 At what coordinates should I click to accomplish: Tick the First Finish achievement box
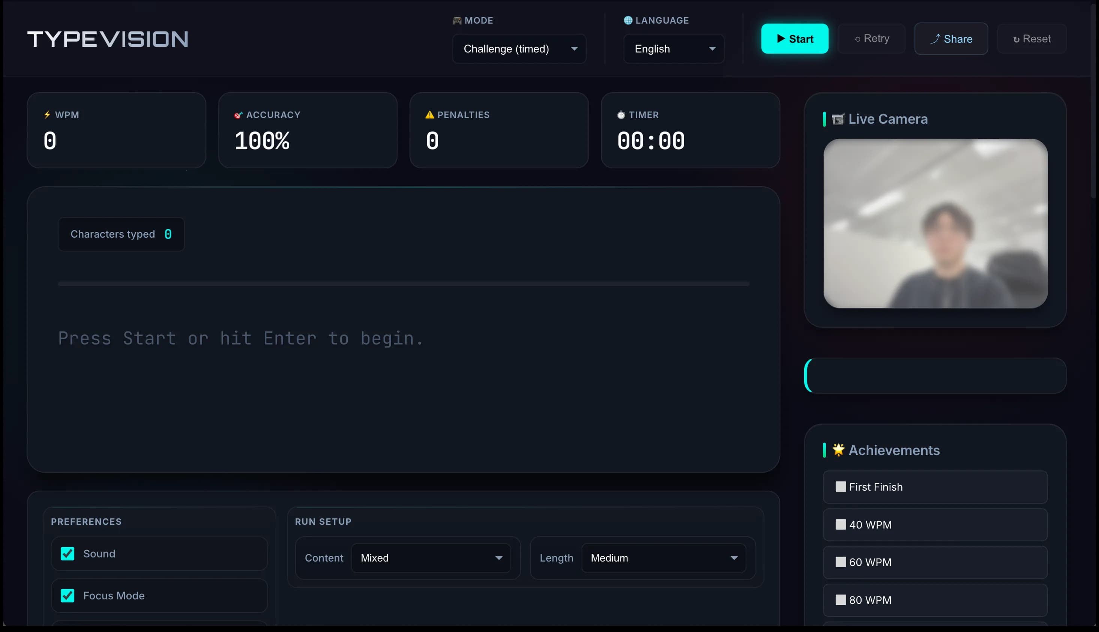(841, 487)
